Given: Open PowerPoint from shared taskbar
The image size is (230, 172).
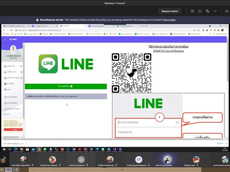Looking at the screenshot, I should pos(62,149).
